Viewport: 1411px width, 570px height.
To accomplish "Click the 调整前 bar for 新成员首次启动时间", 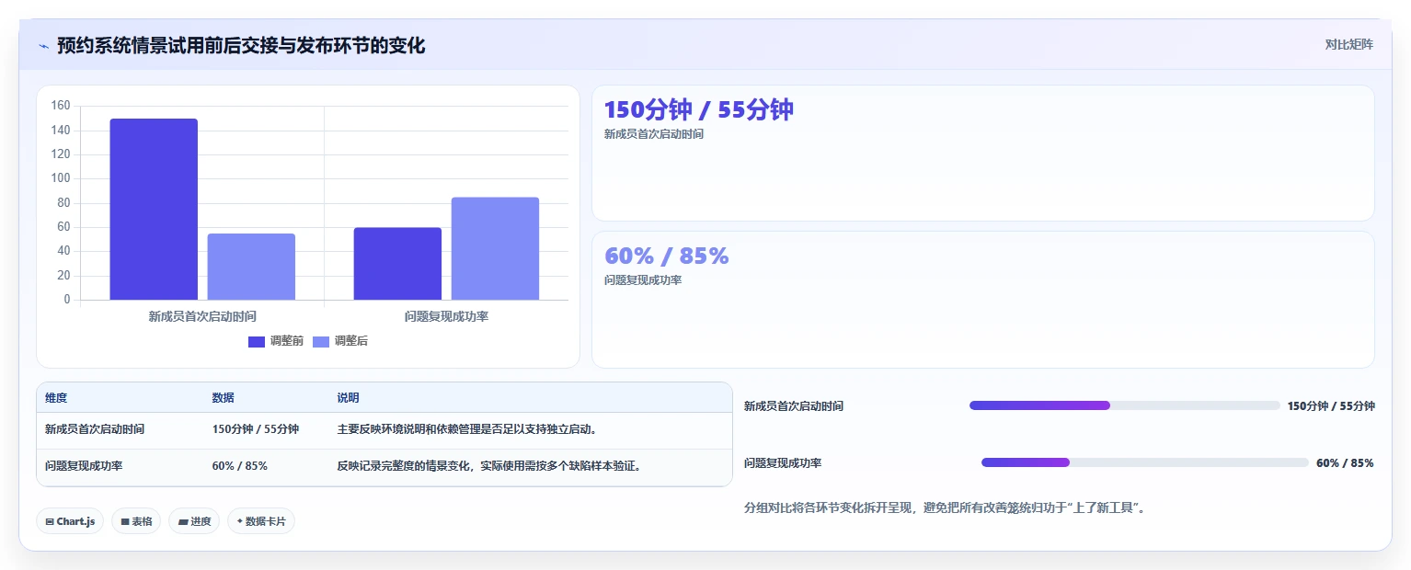I will coord(154,210).
